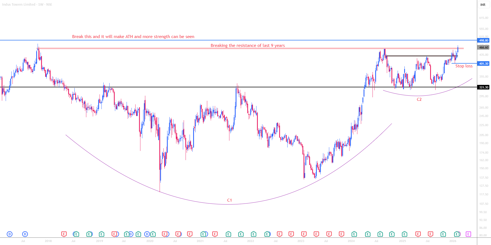
Task: Select the 'Stop loss' annotation text
Action: pos(464,66)
